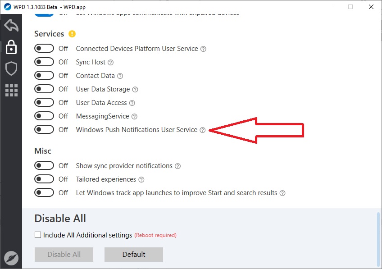Open the Privacy lock section
The height and width of the screenshot is (269, 382).
11,47
